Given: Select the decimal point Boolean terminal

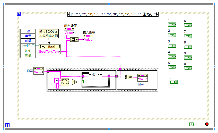Looking at the screenshot, I should pyautogui.click(x=174, y=82).
